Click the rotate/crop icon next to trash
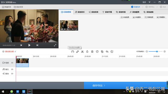Viewport: 168px width, 94px height. tap(97, 52)
